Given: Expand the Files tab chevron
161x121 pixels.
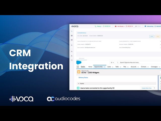Looking at the screenshot, I should click(x=128, y=67).
